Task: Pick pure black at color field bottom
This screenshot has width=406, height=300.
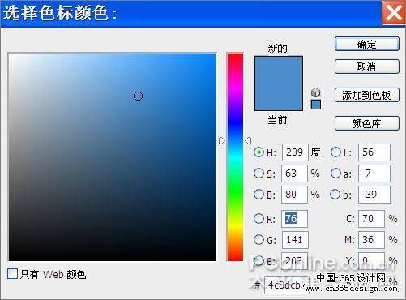Action: pos(113,259)
